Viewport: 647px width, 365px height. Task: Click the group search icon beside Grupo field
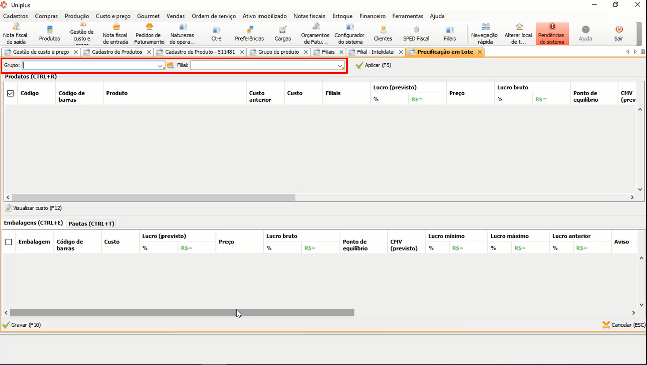click(170, 65)
